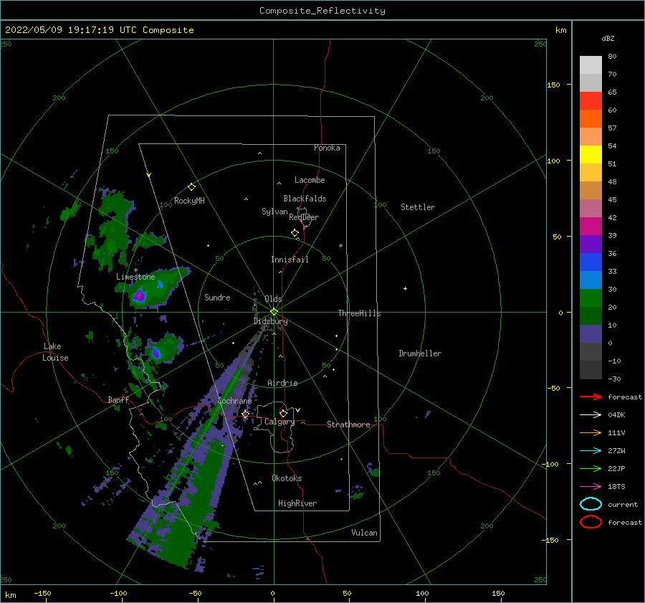The image size is (645, 603).
Task: Click the Limestone label
Action: coord(135,277)
